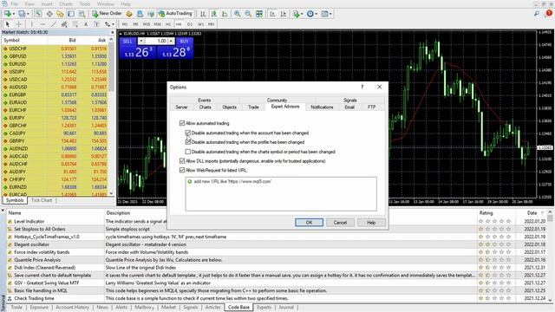Image resolution: width=555 pixels, height=312 pixels.
Task: Switch to Trade tab in Options
Action: tap(253, 107)
